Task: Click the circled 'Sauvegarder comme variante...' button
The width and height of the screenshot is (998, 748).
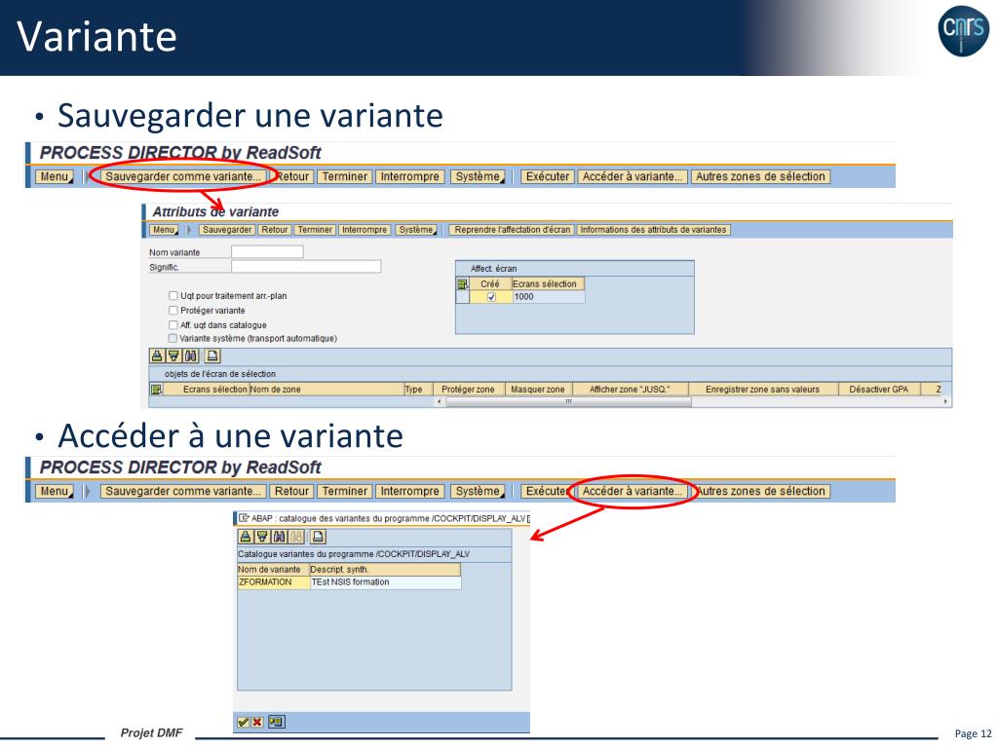Action: click(x=183, y=177)
